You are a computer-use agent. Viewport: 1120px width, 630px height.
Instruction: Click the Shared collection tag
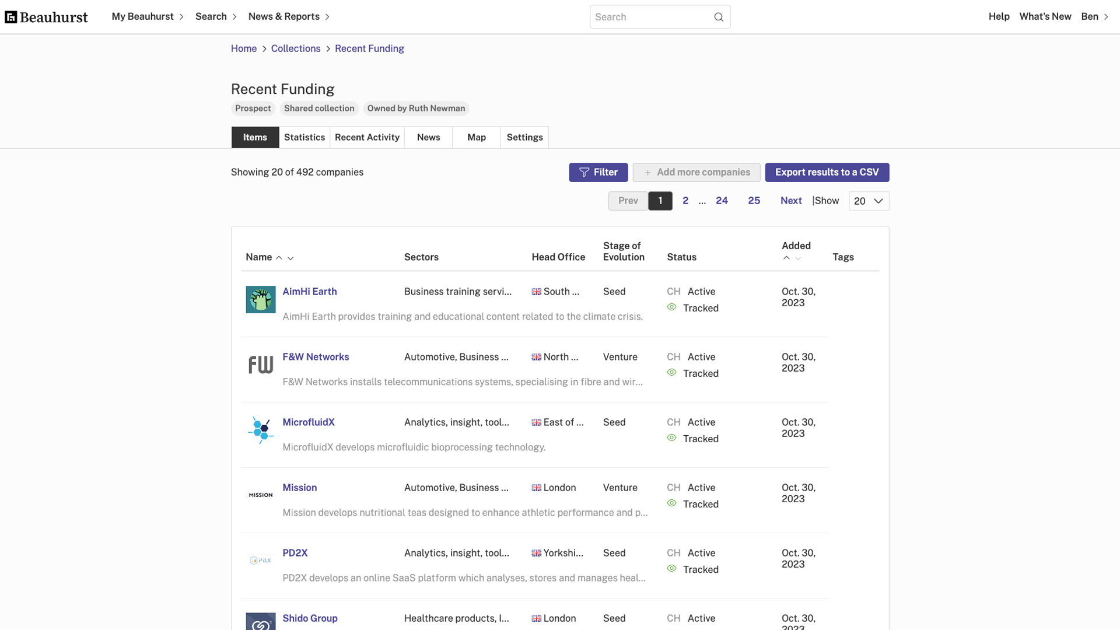[319, 108]
